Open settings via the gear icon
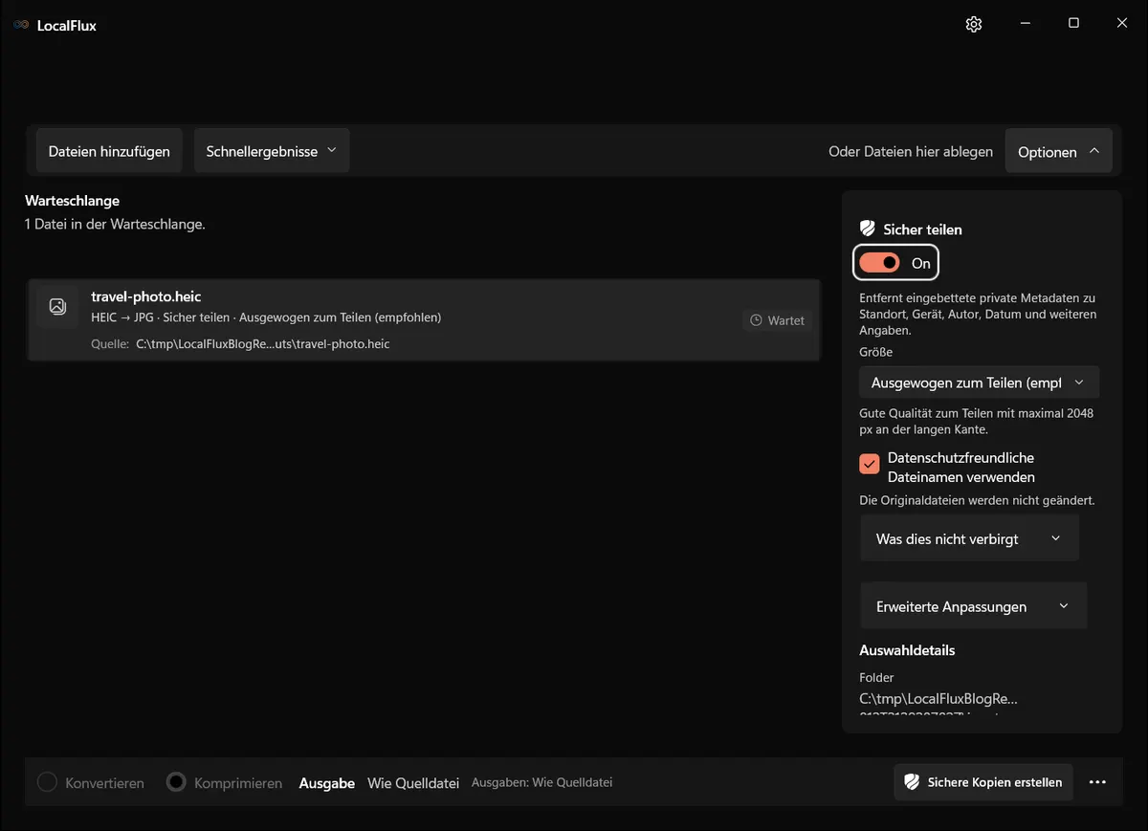Image resolution: width=1148 pixels, height=831 pixels. tap(974, 24)
